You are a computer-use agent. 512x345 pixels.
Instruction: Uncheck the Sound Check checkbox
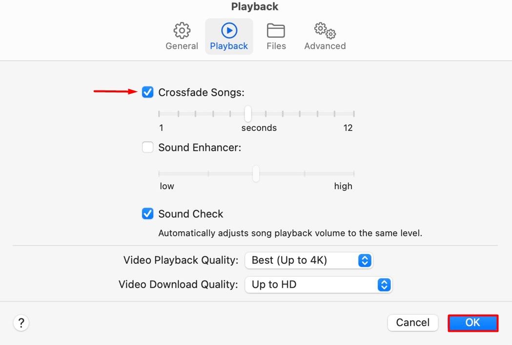coord(147,214)
